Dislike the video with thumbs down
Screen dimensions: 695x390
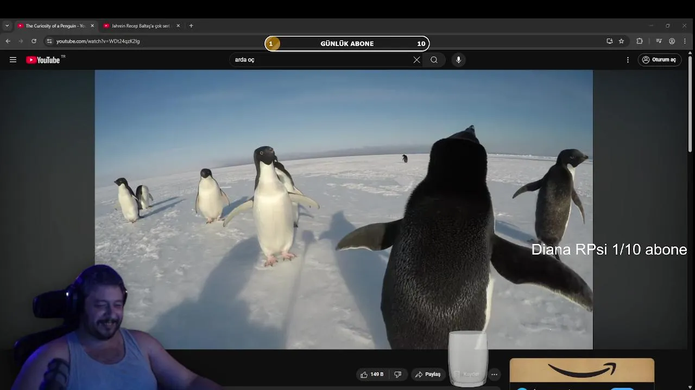[397, 374]
